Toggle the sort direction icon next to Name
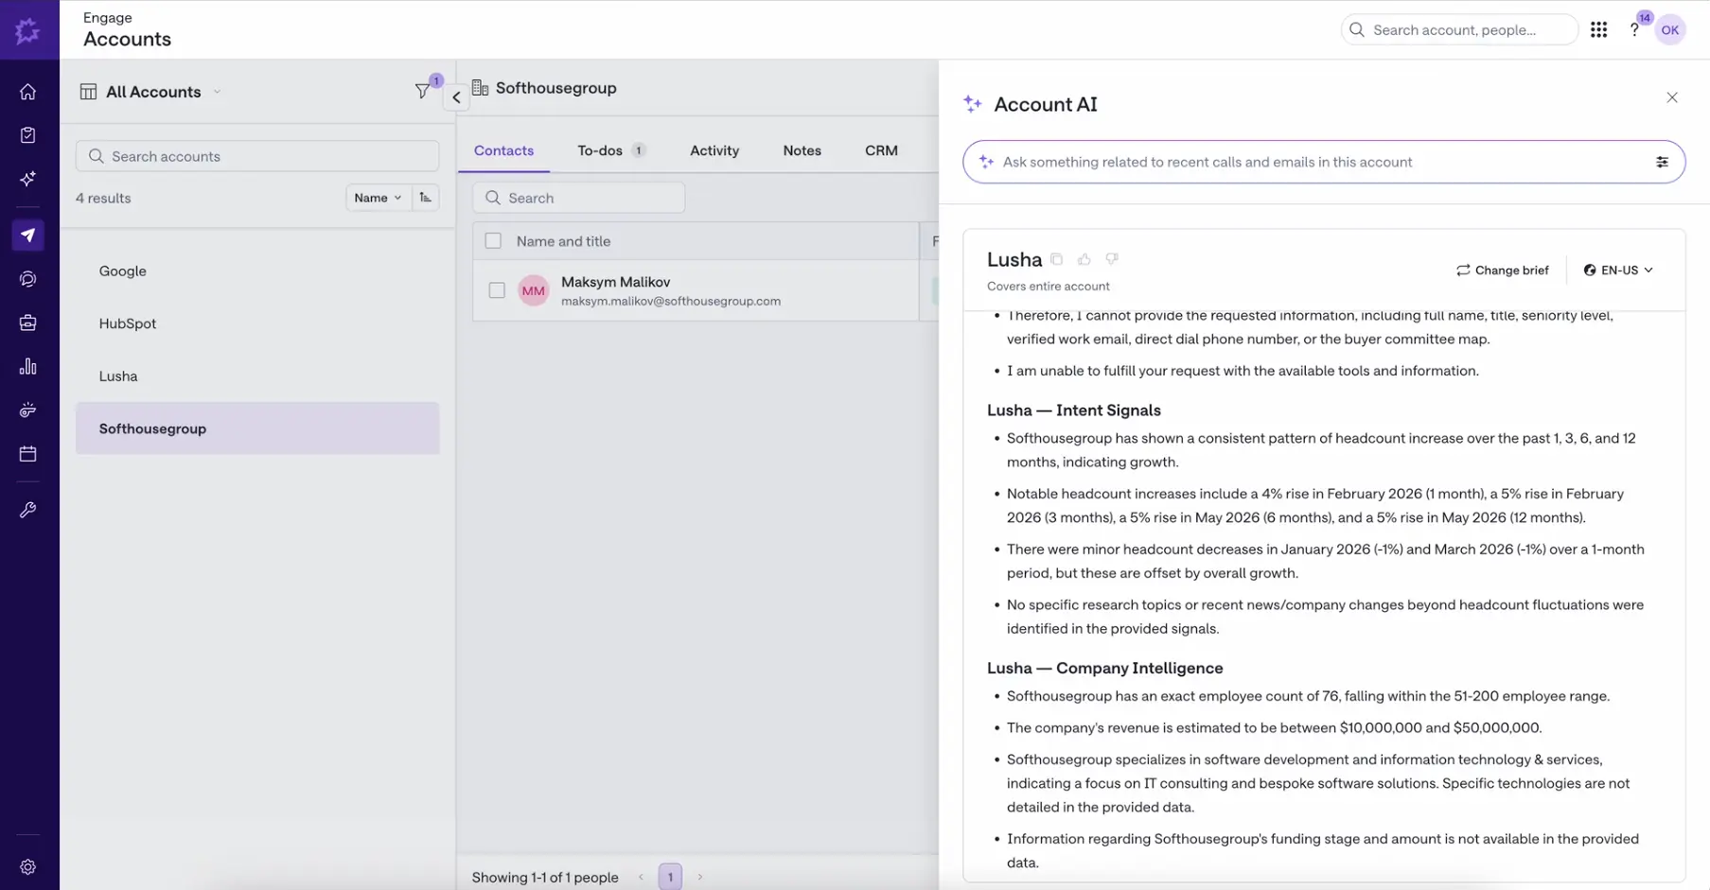The width and height of the screenshot is (1710, 890). tap(426, 198)
